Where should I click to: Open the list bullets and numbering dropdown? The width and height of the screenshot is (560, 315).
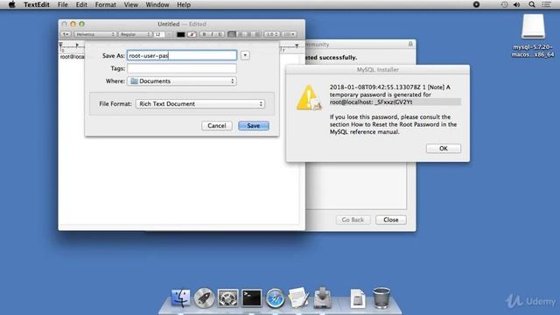(290, 34)
